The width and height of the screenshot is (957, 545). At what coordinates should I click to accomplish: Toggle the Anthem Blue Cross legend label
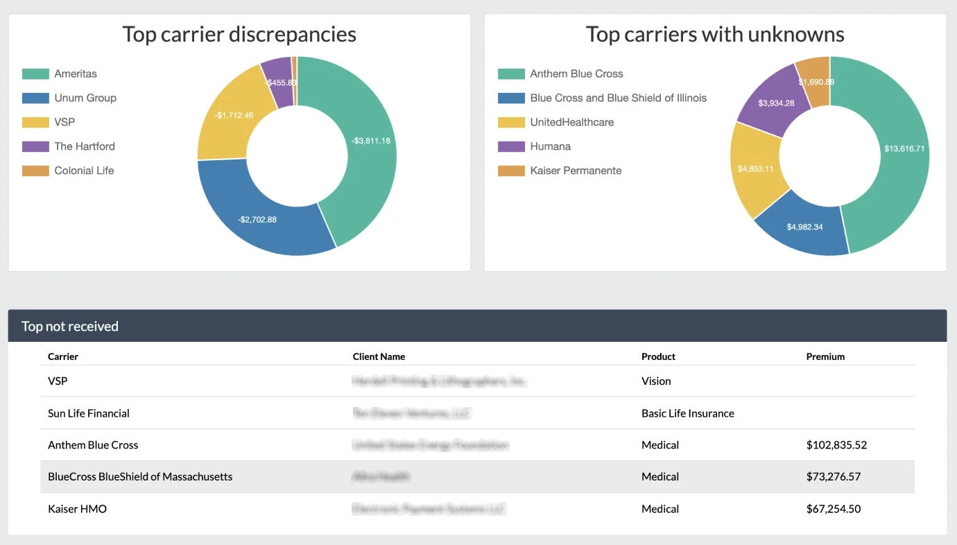(576, 73)
